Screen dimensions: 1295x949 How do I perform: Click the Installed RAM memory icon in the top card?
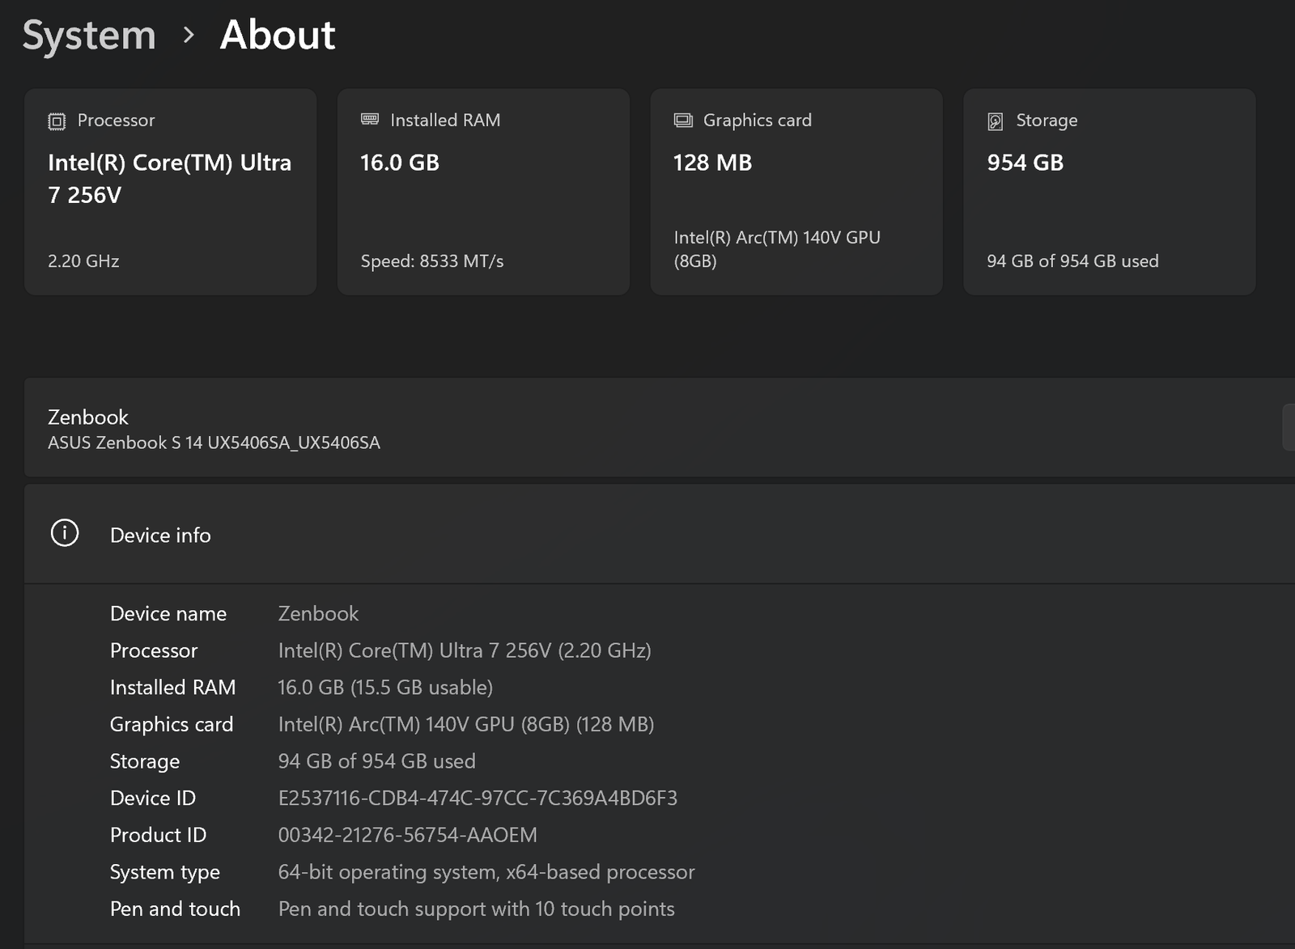[370, 120]
